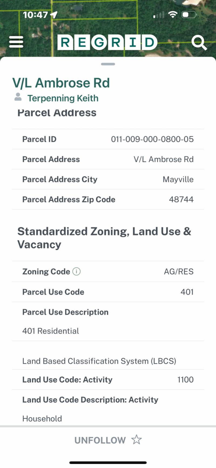Tap the star icon beside Unfollow

click(137, 440)
